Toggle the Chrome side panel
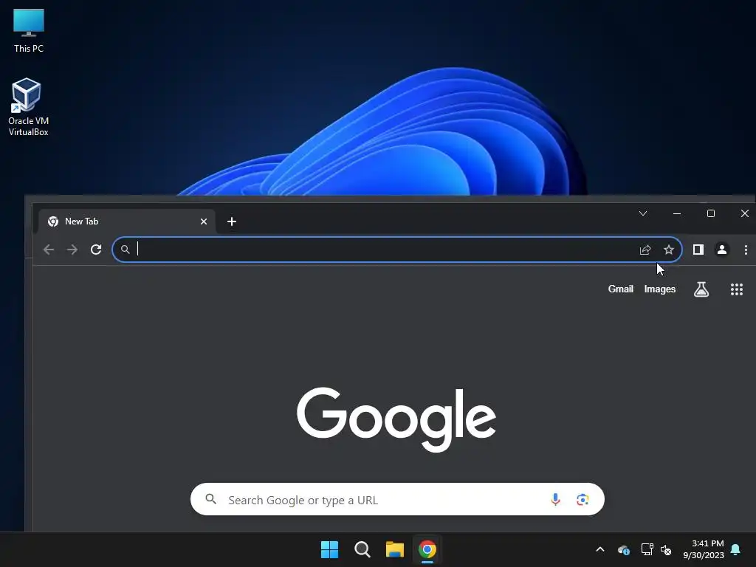Viewport: 756px width, 567px height. (x=698, y=250)
